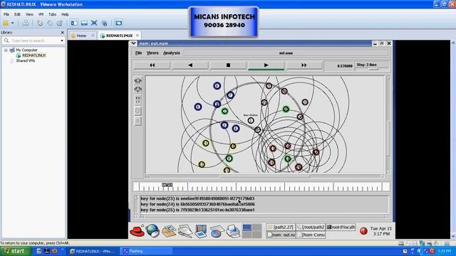Select the key for node(24) line

click(x=198, y=204)
